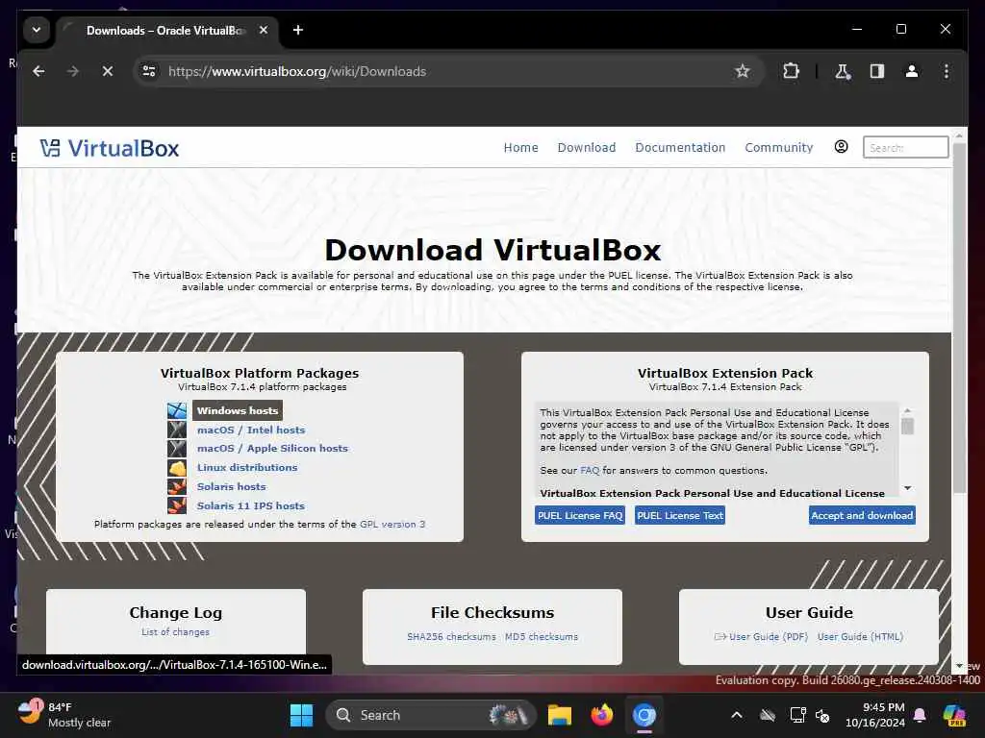
Task: Open the Windows Start button
Action: tap(301, 715)
